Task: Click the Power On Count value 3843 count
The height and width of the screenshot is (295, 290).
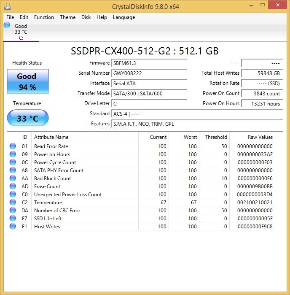Action: coord(262,94)
